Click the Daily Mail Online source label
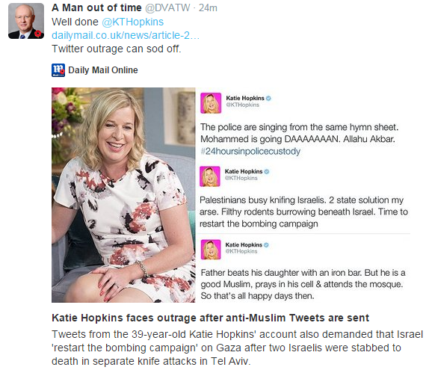The width and height of the screenshot is (429, 370). (x=103, y=70)
